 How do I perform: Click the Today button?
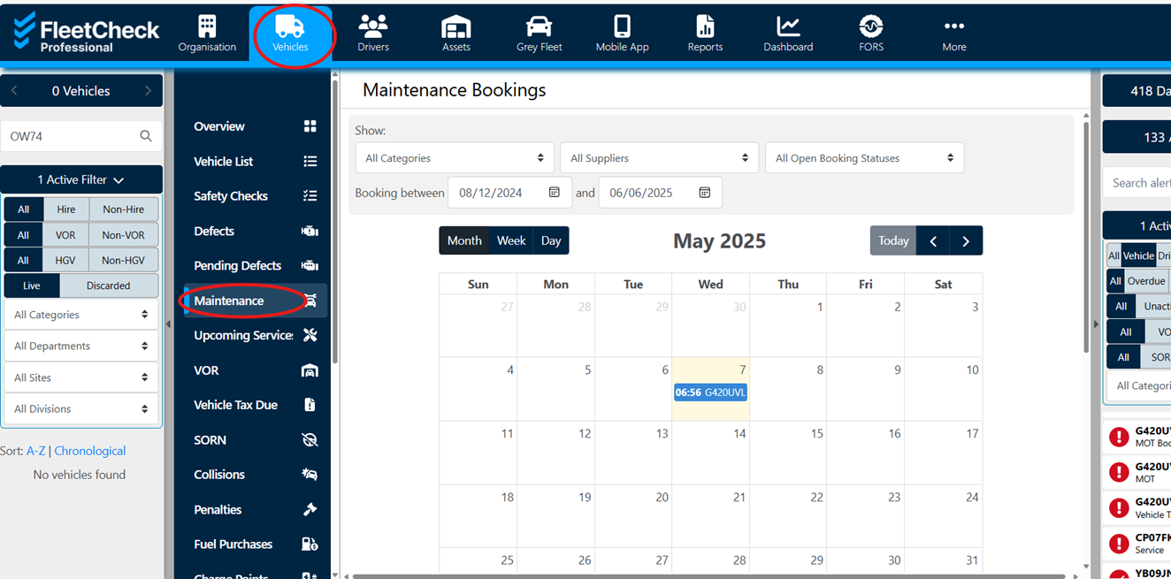coord(893,240)
